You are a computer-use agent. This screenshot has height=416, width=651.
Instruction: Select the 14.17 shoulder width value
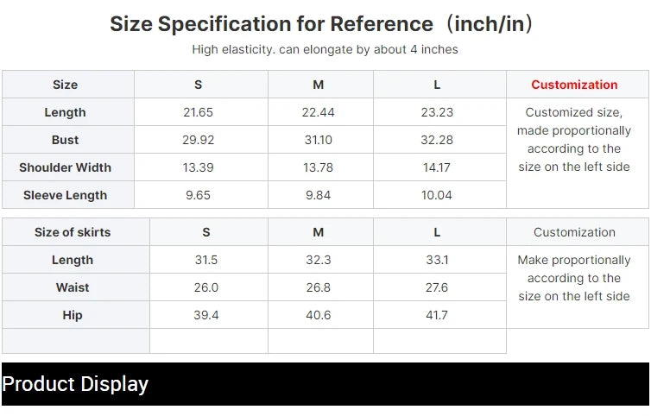[x=437, y=167]
